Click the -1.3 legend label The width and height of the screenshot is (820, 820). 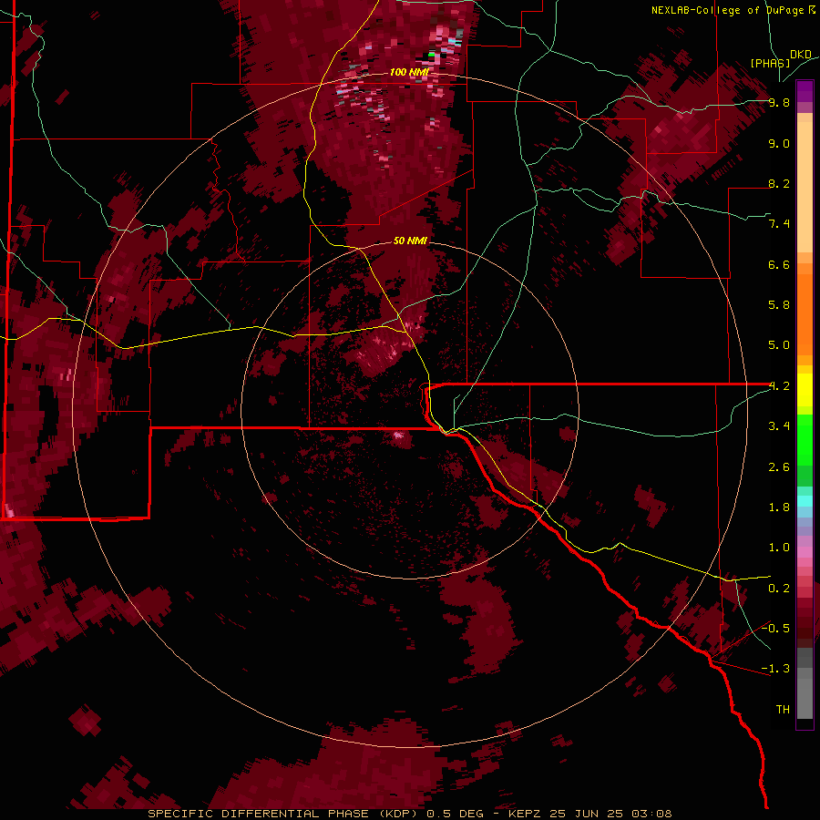point(775,669)
